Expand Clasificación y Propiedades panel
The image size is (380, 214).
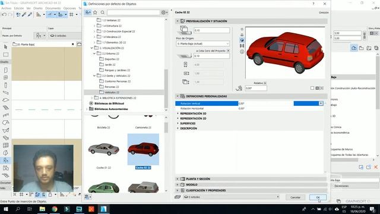[178, 190]
